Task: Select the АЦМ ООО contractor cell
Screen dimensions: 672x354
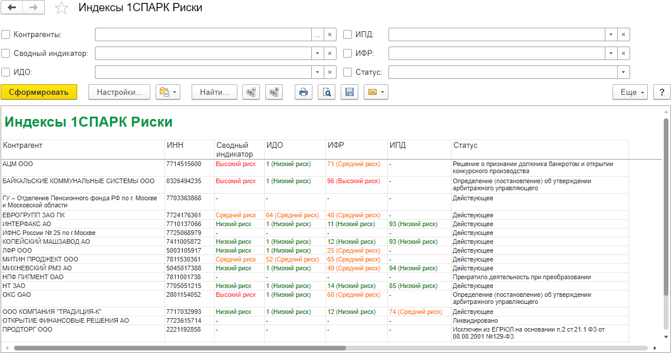Action: [x=83, y=167]
